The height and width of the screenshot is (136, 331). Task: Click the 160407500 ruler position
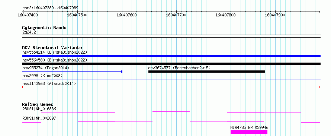pyautogui.click(x=77, y=15)
